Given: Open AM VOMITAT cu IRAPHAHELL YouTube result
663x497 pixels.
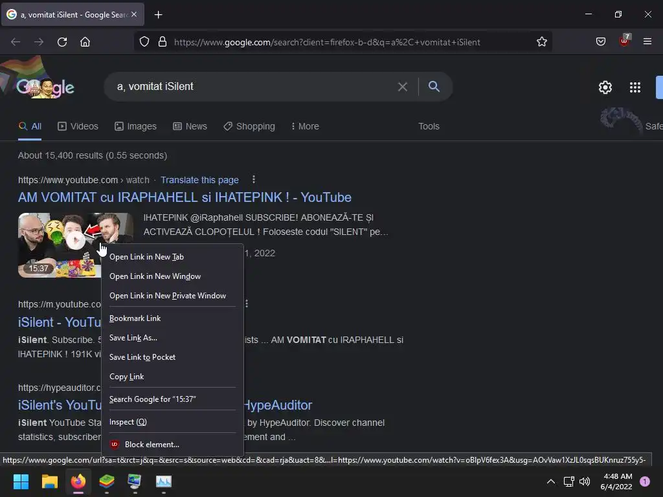Looking at the screenshot, I should (x=185, y=197).
